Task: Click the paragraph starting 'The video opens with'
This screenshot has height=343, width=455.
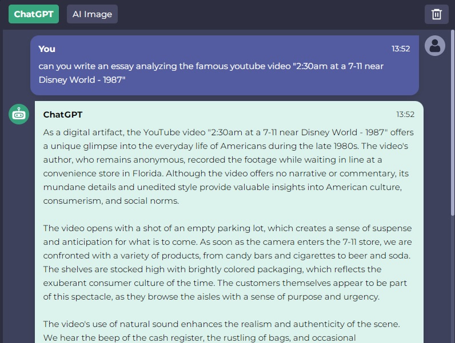Action: click(227, 263)
